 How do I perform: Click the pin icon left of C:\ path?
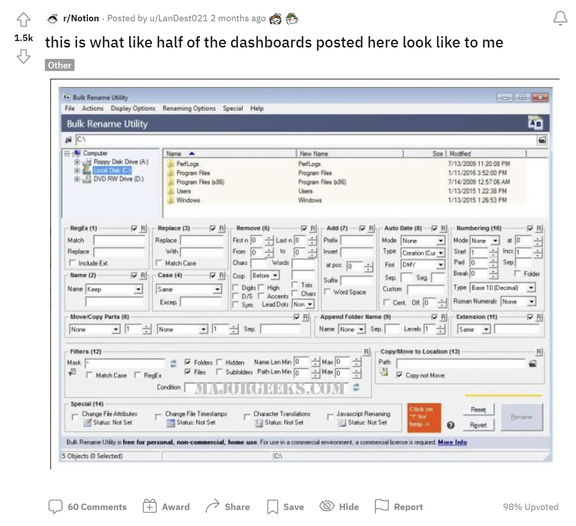coord(68,140)
